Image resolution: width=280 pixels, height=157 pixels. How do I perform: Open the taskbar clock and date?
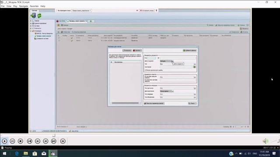click(x=264, y=154)
